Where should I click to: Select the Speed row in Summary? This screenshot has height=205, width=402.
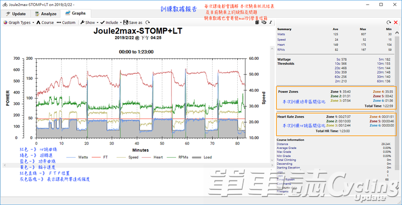[x=335, y=40]
